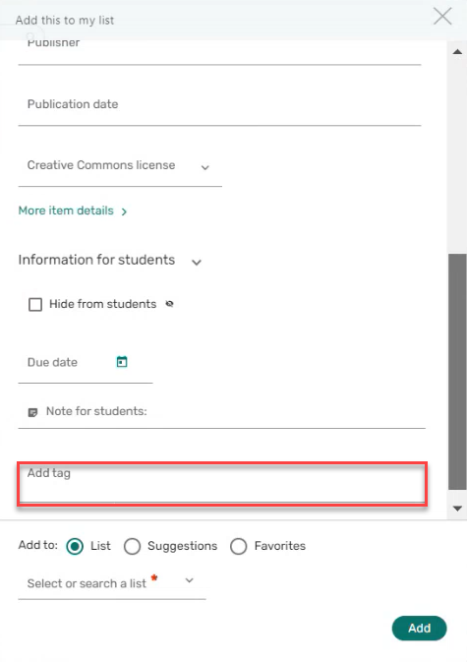
Task: Click the scrollbar up arrow
Action: point(457,52)
